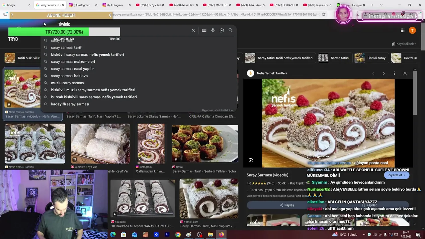Click the Paylaş share button
425x239 pixels.
(287, 205)
